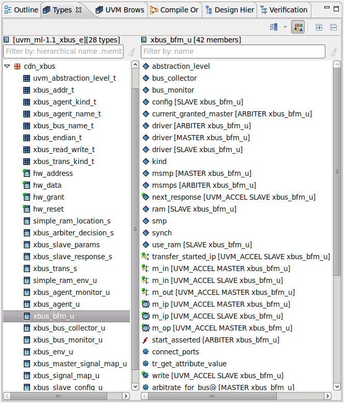344x403 pixels.
Task: Collapse the cdn_xbus package node
Action: [7, 66]
